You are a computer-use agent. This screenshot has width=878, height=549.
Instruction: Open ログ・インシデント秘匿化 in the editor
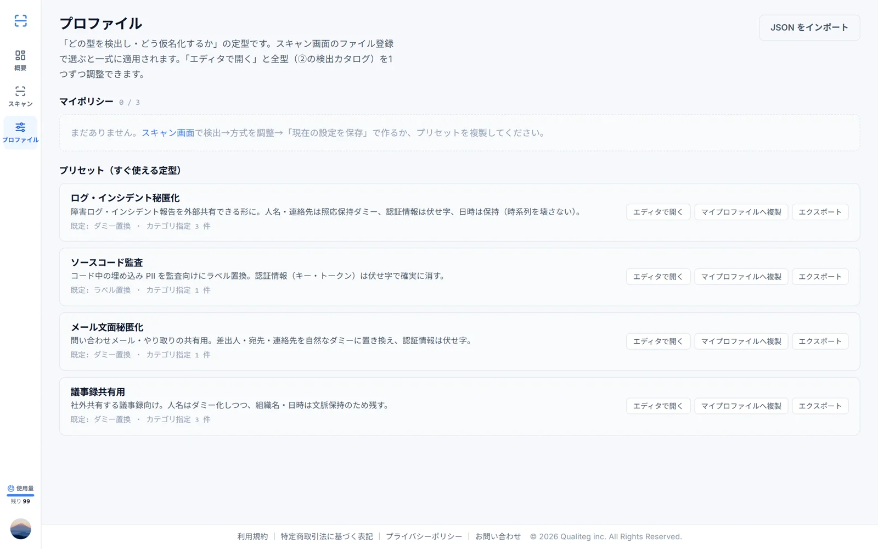658,212
